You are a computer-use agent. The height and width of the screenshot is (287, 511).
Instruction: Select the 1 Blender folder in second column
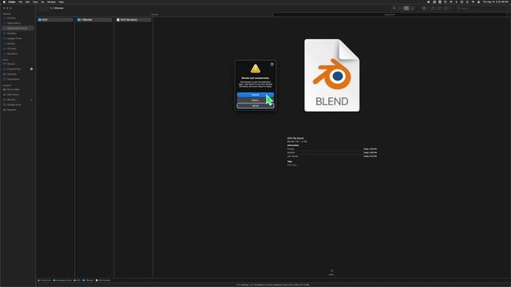(94, 20)
